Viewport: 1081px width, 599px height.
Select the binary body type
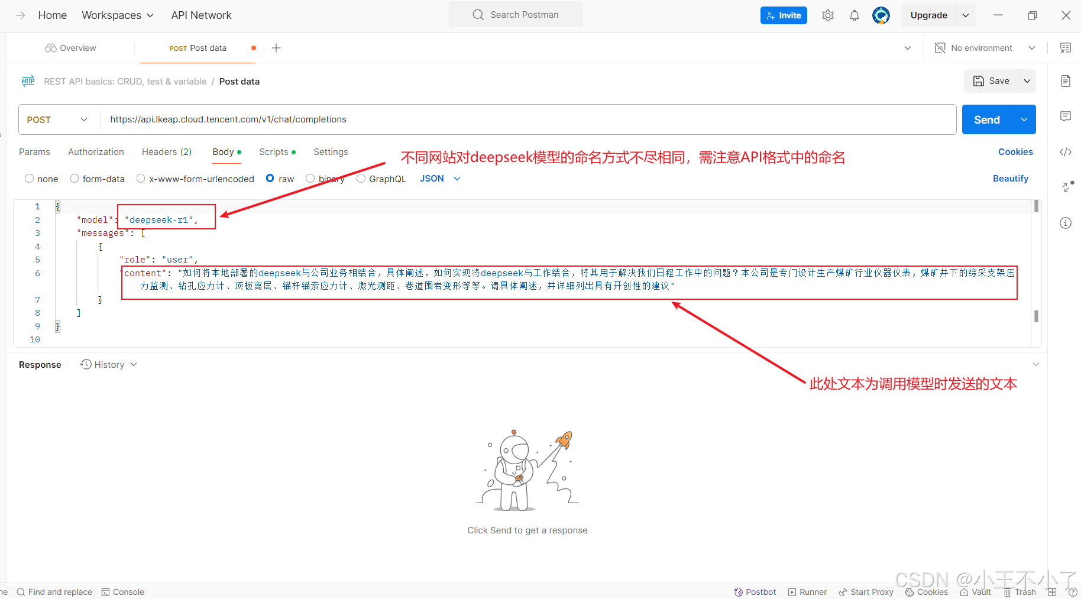tap(310, 179)
